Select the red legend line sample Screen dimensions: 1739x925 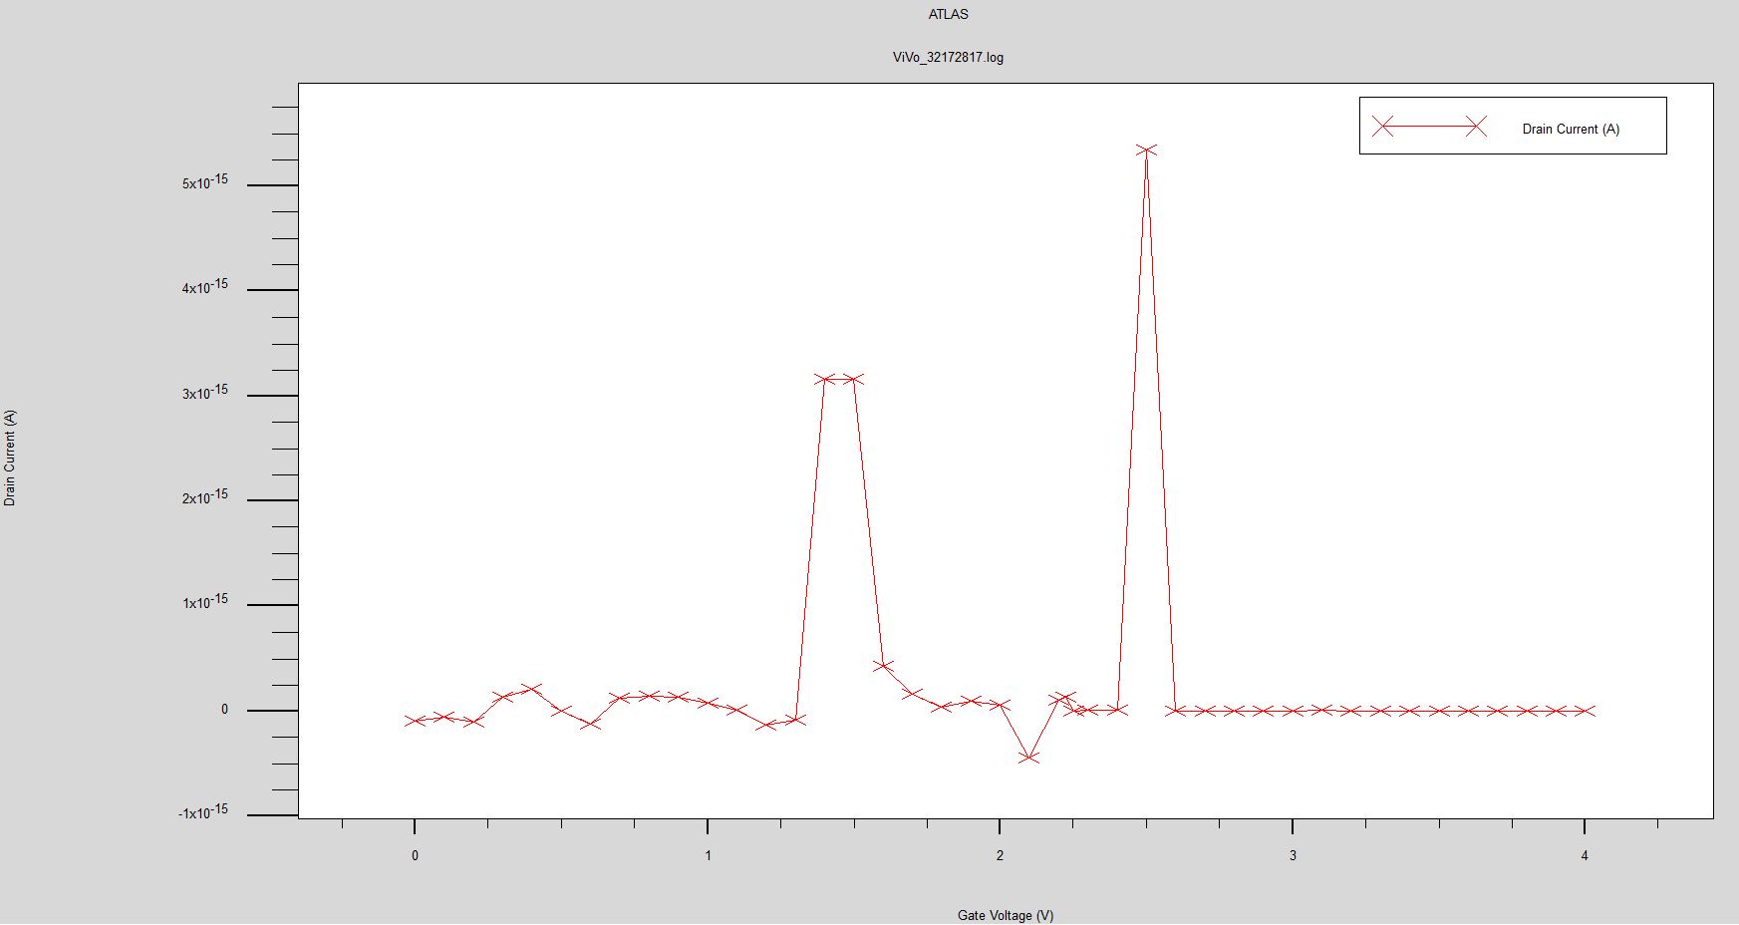pos(1430,127)
